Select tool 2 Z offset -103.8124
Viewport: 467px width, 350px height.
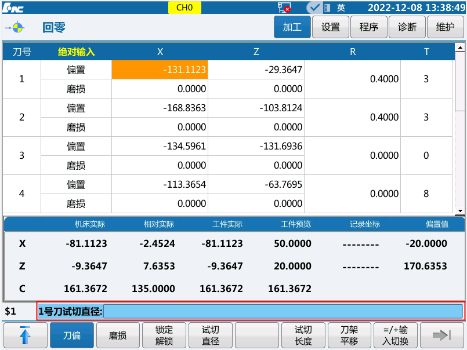coord(256,108)
